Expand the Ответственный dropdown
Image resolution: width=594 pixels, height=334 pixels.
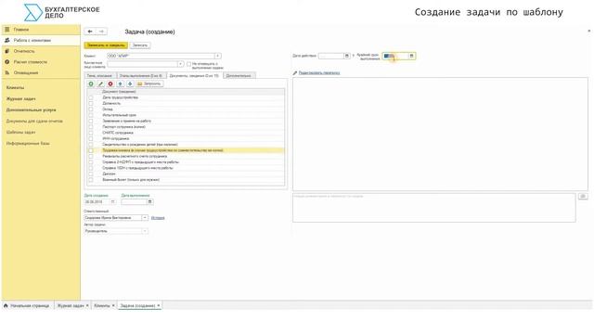tap(145, 218)
